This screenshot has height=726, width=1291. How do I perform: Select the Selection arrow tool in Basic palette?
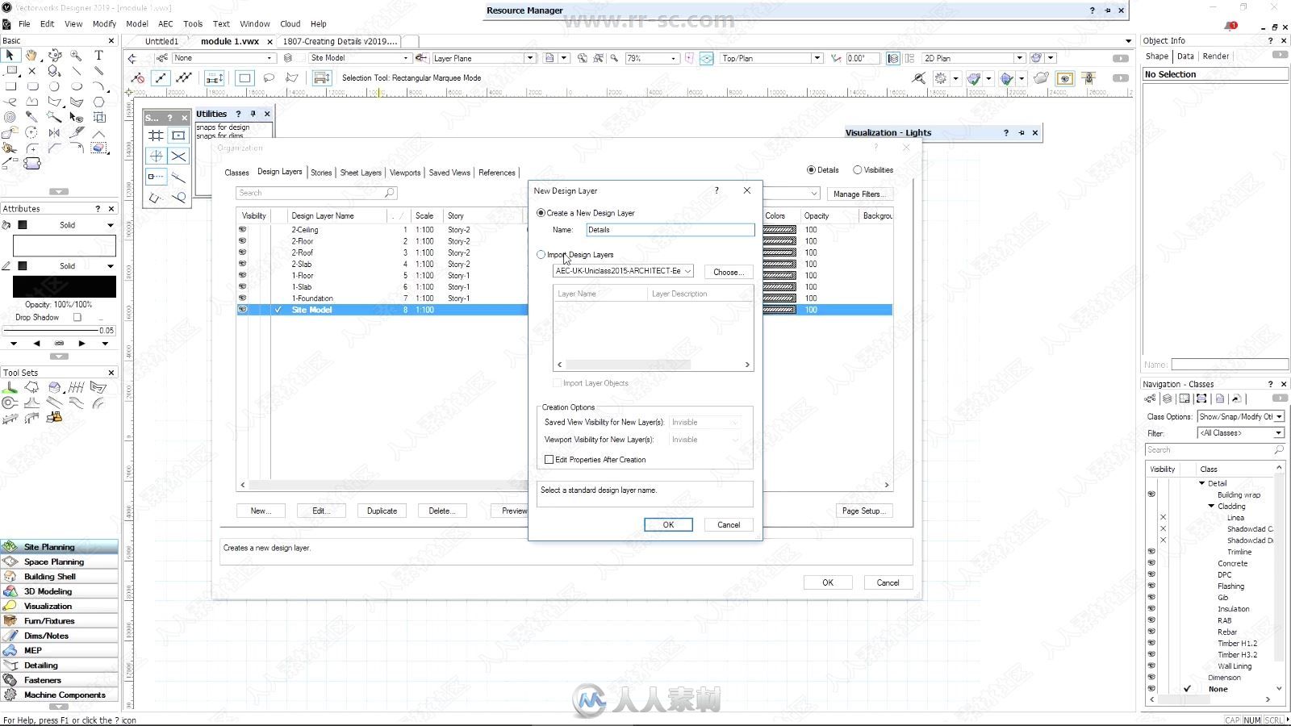[10, 56]
